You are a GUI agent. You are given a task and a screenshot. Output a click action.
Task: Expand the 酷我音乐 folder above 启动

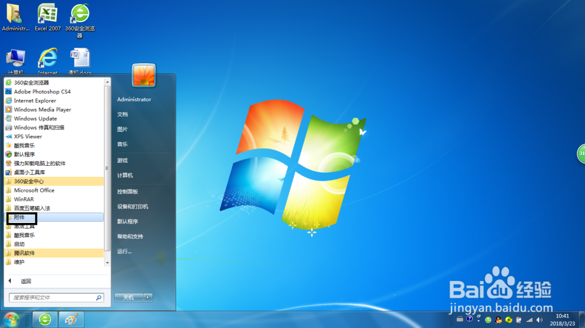[54, 235]
